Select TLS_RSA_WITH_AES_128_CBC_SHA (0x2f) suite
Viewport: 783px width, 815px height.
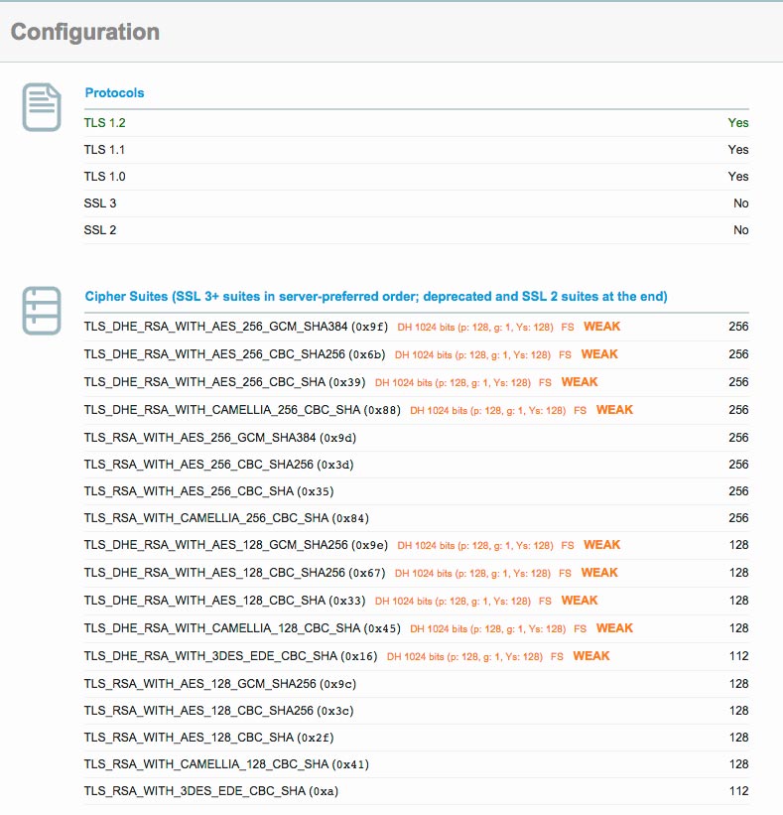[416, 739]
